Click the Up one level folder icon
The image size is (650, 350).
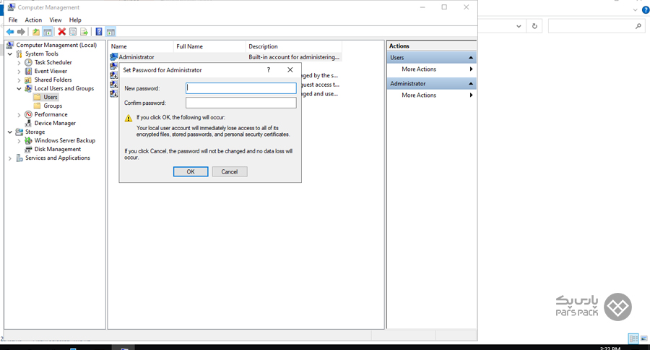(36, 32)
